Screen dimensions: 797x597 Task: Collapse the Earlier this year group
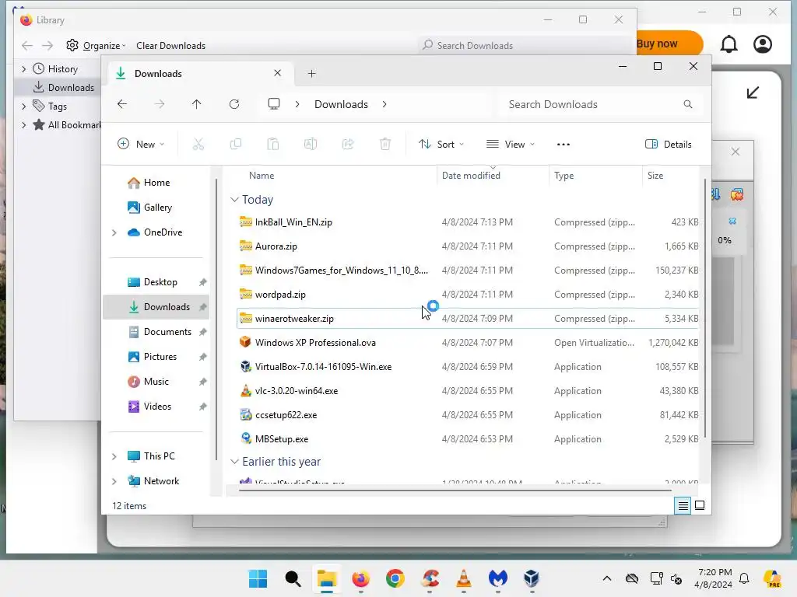[234, 462]
